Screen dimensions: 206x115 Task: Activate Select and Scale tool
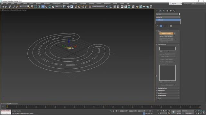click(x=50, y=7)
